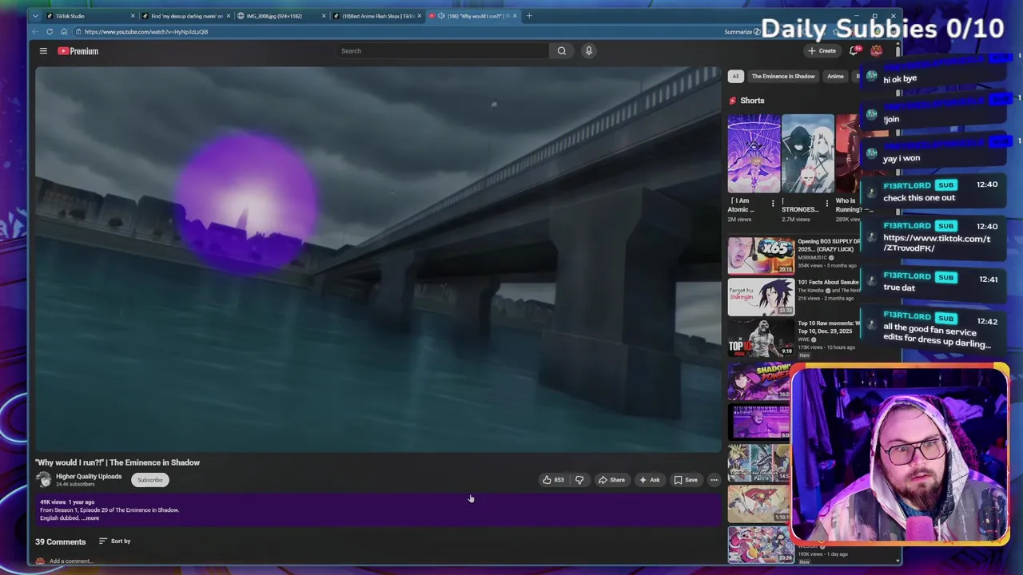Click the browser home icon

64,32
